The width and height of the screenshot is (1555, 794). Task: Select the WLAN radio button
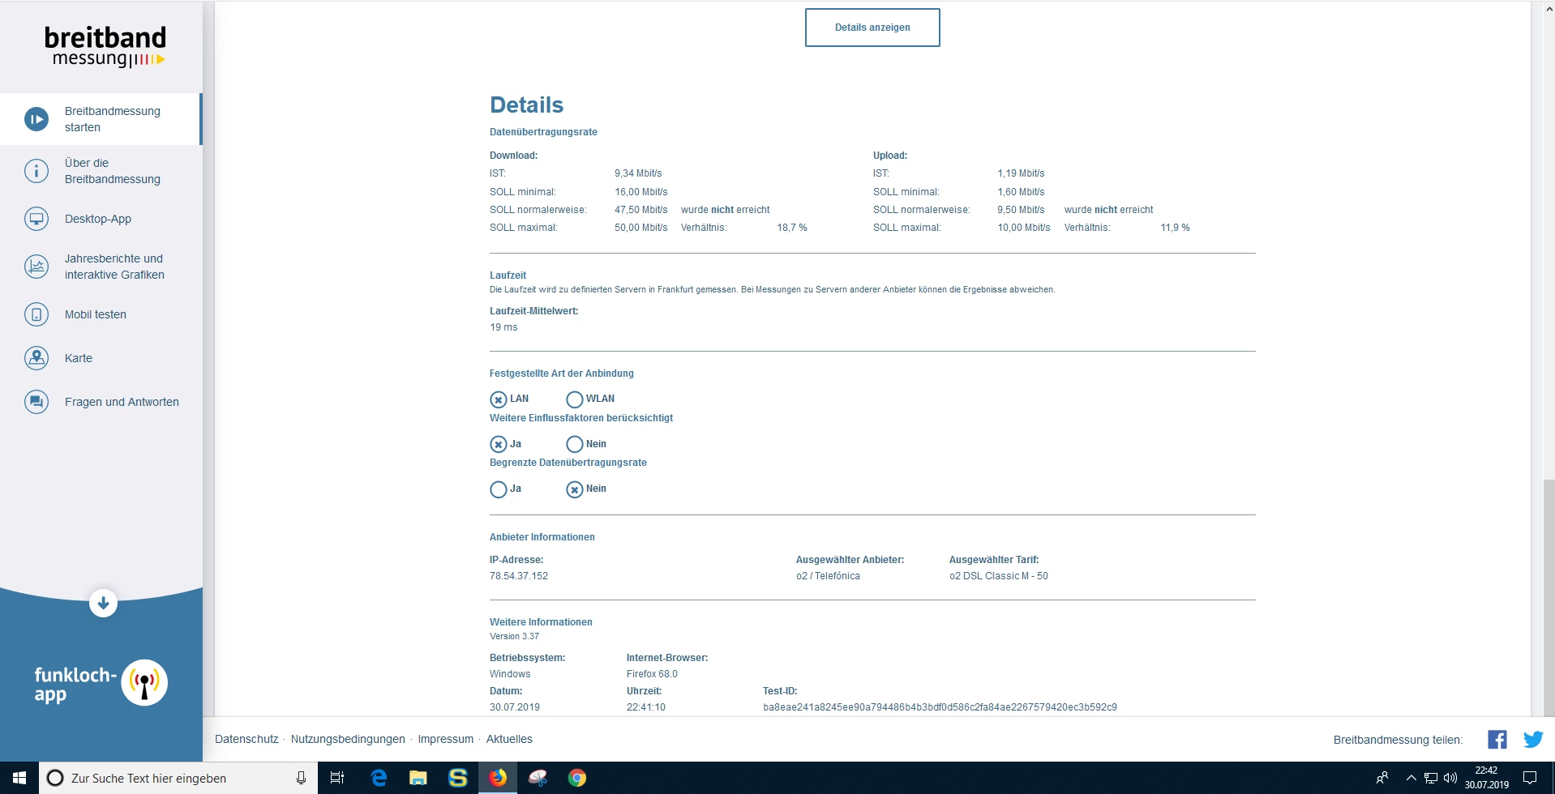[575, 399]
